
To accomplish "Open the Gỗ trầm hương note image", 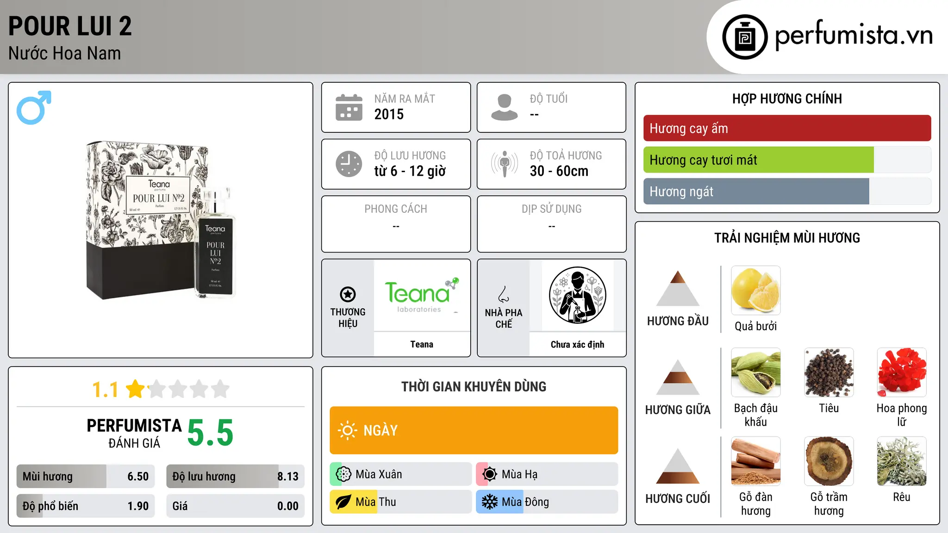I will (x=829, y=461).
